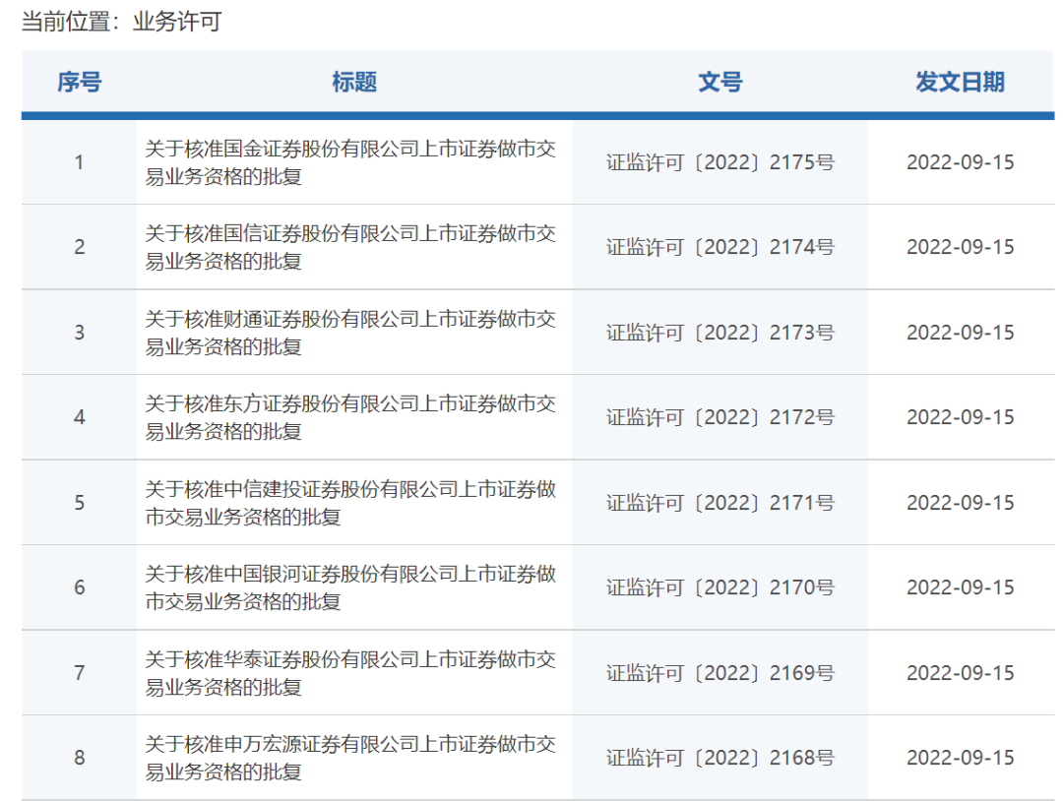Click sequence number 5 cell
Screen dimensions: 1063x801
(x=80, y=503)
